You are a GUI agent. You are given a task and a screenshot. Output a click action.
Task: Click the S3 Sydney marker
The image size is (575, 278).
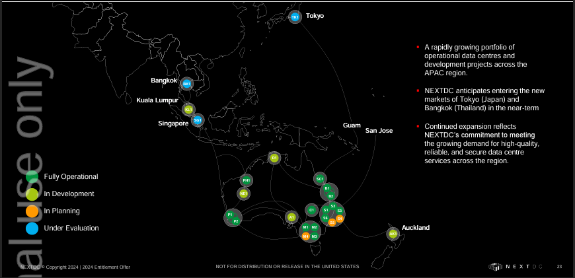339,211
